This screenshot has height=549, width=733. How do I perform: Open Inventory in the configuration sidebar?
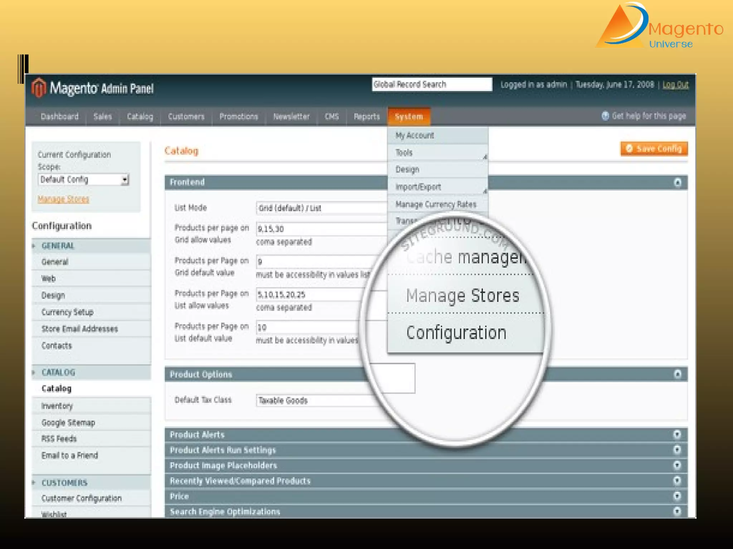(57, 406)
